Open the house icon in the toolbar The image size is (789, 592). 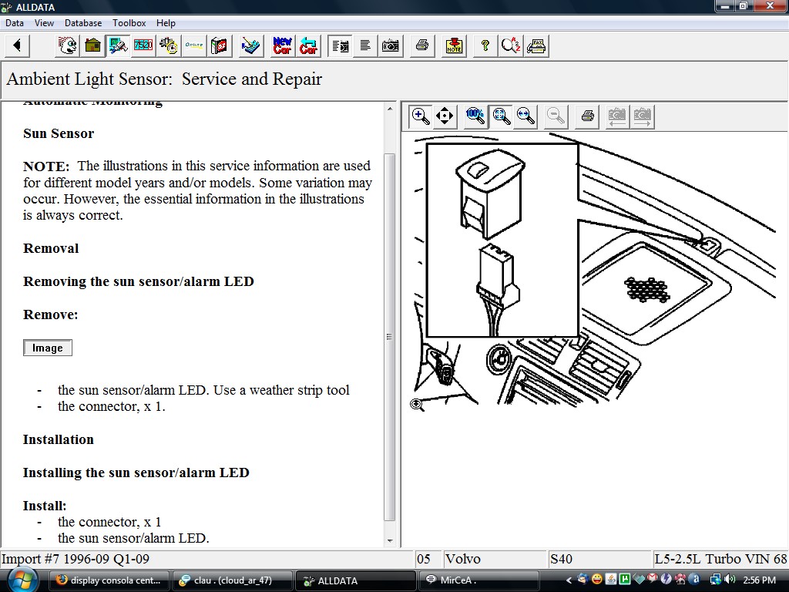(92, 45)
